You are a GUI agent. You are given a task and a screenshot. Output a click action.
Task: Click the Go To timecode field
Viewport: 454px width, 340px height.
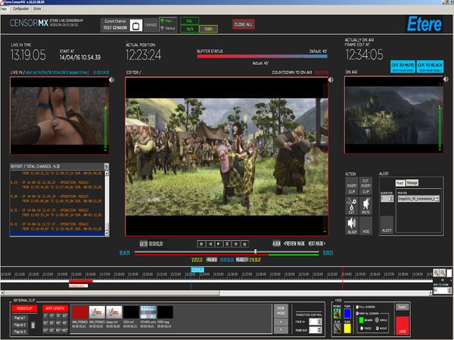click(x=157, y=244)
